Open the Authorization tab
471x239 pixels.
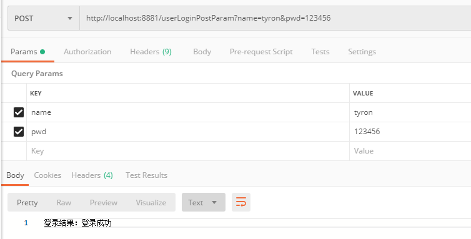tap(87, 52)
